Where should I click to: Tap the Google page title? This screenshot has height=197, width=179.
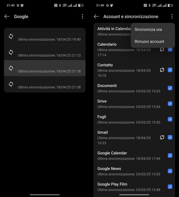pos(21,16)
